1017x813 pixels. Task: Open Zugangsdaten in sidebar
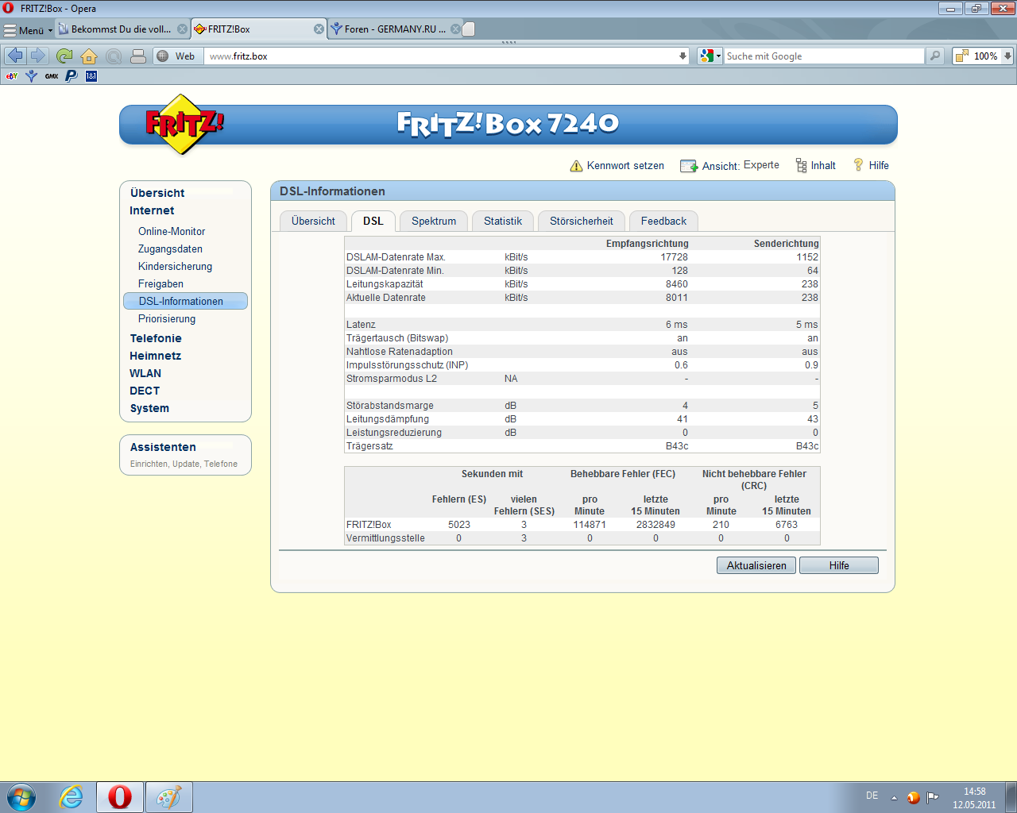(170, 249)
